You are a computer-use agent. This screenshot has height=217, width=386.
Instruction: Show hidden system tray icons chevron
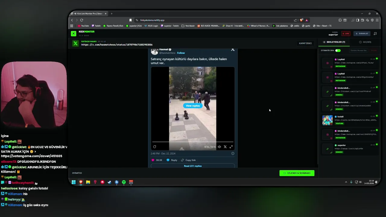point(346,182)
